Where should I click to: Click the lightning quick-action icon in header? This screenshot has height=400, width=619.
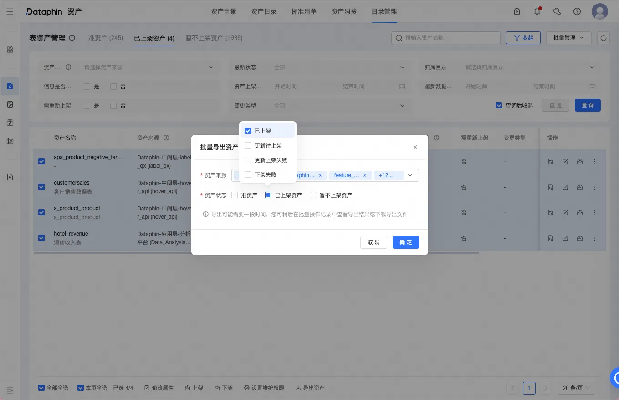517,11
